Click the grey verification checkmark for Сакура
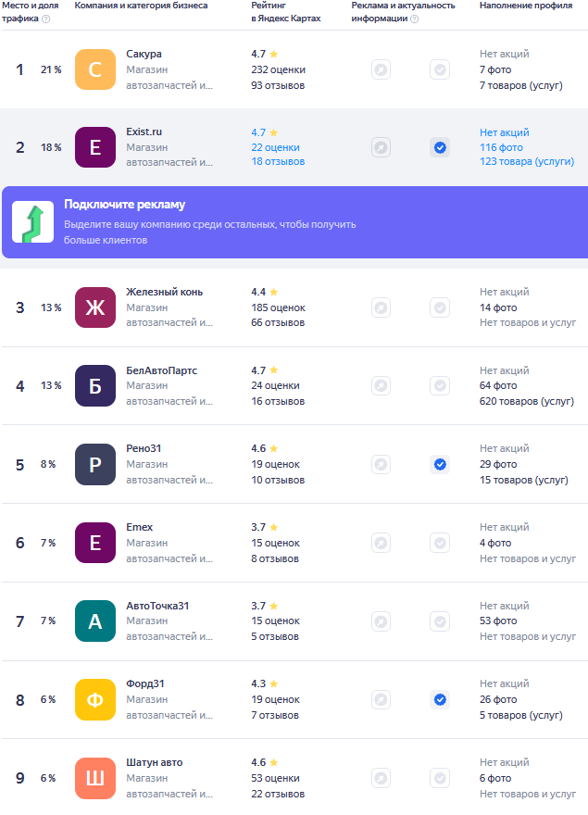Screen dimensions: 588x815 (440, 69)
